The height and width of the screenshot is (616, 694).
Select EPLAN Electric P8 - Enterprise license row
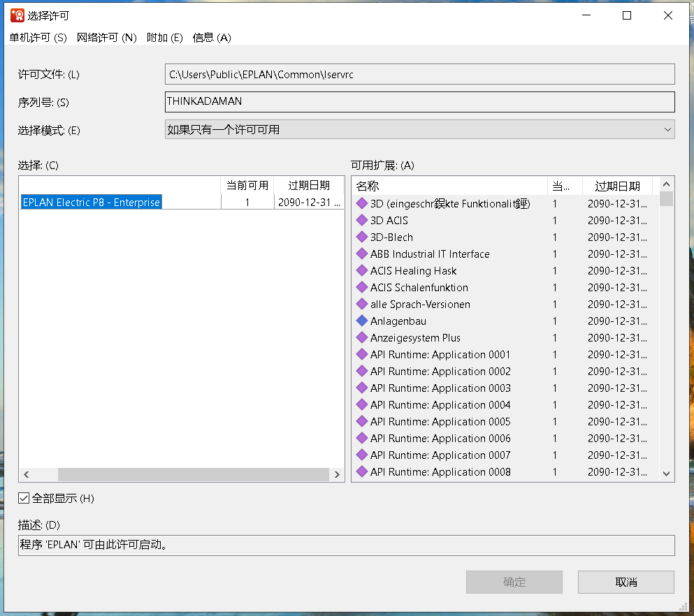click(91, 203)
